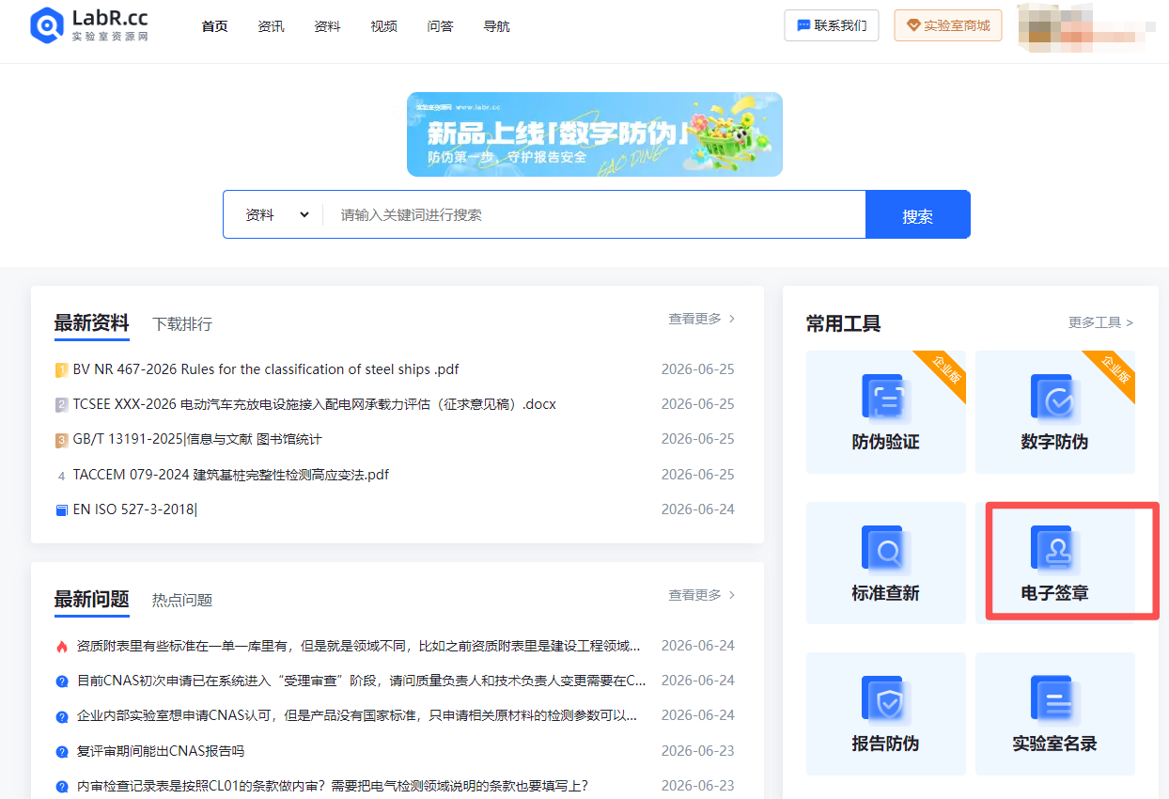Open GB/T 13191-2025 信息与文献 entry

197,439
